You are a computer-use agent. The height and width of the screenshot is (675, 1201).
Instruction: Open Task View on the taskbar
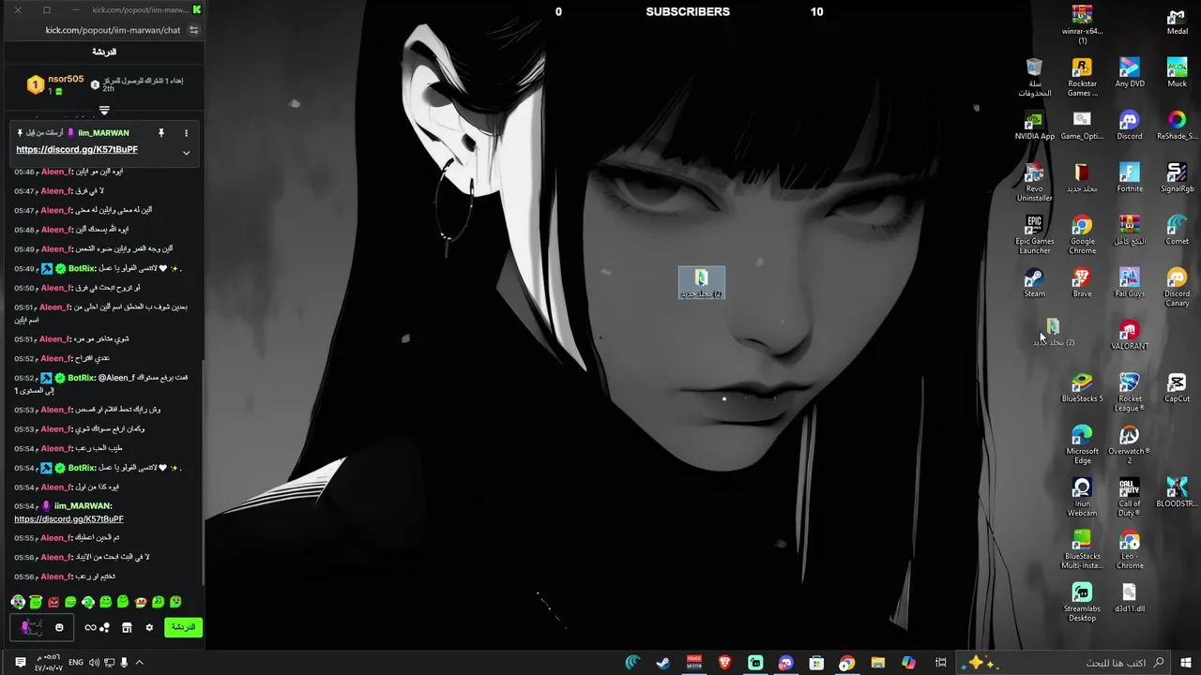(x=940, y=663)
